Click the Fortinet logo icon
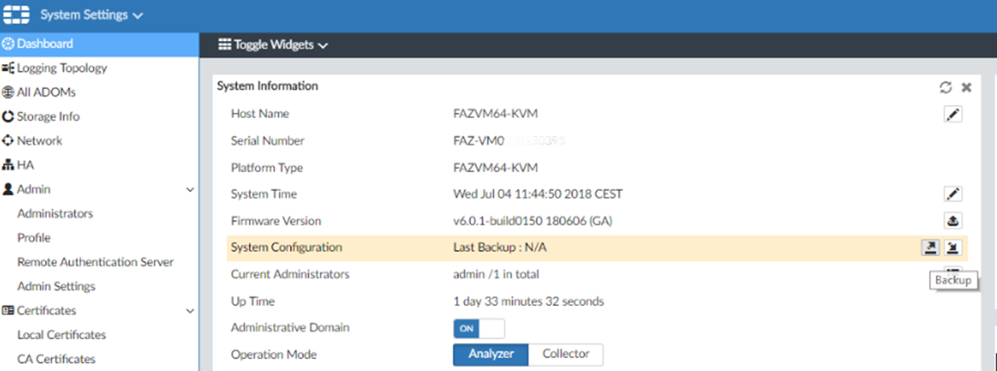This screenshot has width=997, height=371. [16, 15]
